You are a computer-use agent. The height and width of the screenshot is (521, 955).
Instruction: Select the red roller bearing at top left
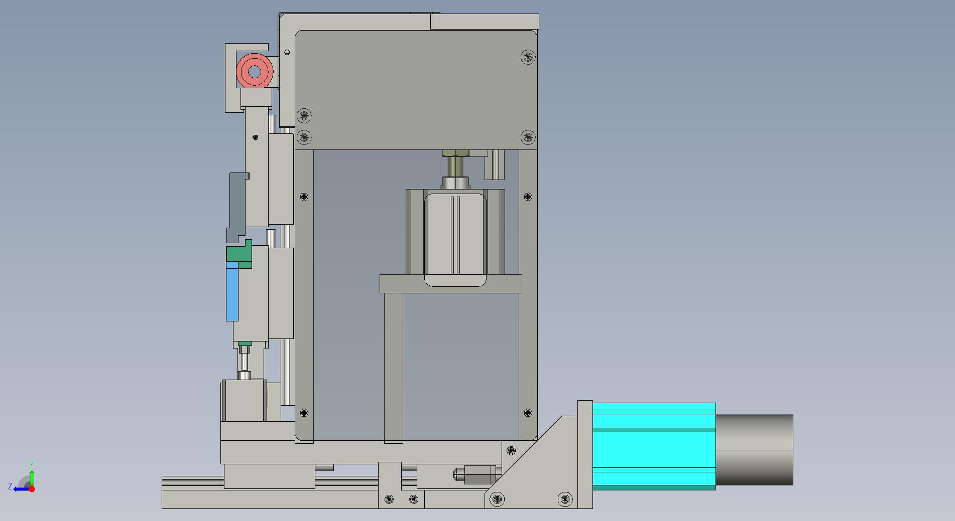pyautogui.click(x=255, y=72)
